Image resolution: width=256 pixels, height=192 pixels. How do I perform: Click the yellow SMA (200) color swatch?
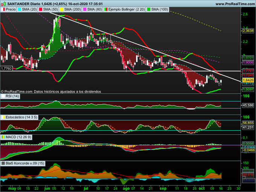pyautogui.click(x=62, y=9)
